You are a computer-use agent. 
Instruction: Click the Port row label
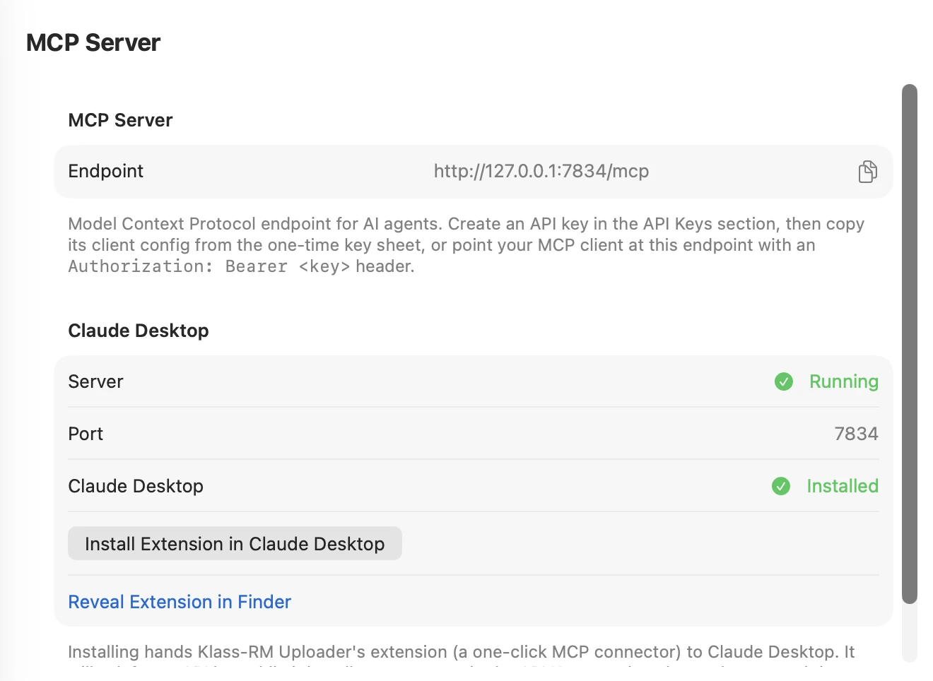[86, 434]
